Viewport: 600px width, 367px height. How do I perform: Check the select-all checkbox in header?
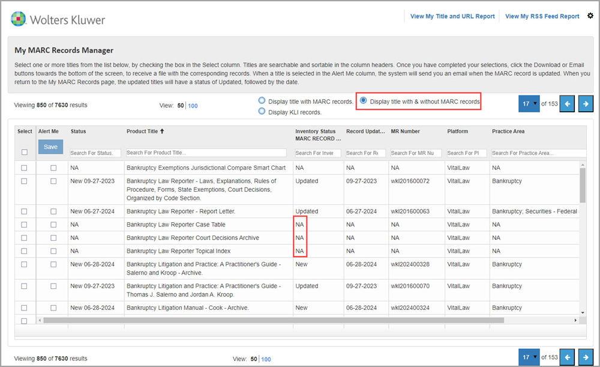click(25, 152)
